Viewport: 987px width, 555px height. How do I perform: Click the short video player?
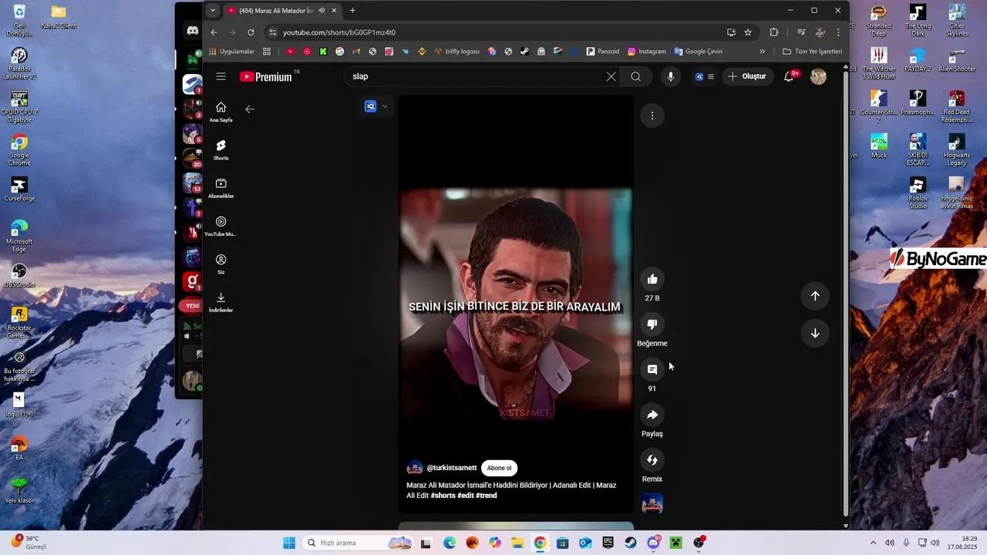(516, 304)
